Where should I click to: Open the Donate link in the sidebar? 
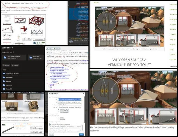[x=173, y=55]
